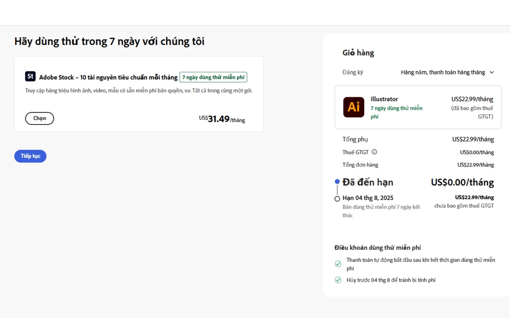This screenshot has height=318, width=510.
Task: Click the blue dot marker at 'Đã đến hạn'
Action: 337,182
